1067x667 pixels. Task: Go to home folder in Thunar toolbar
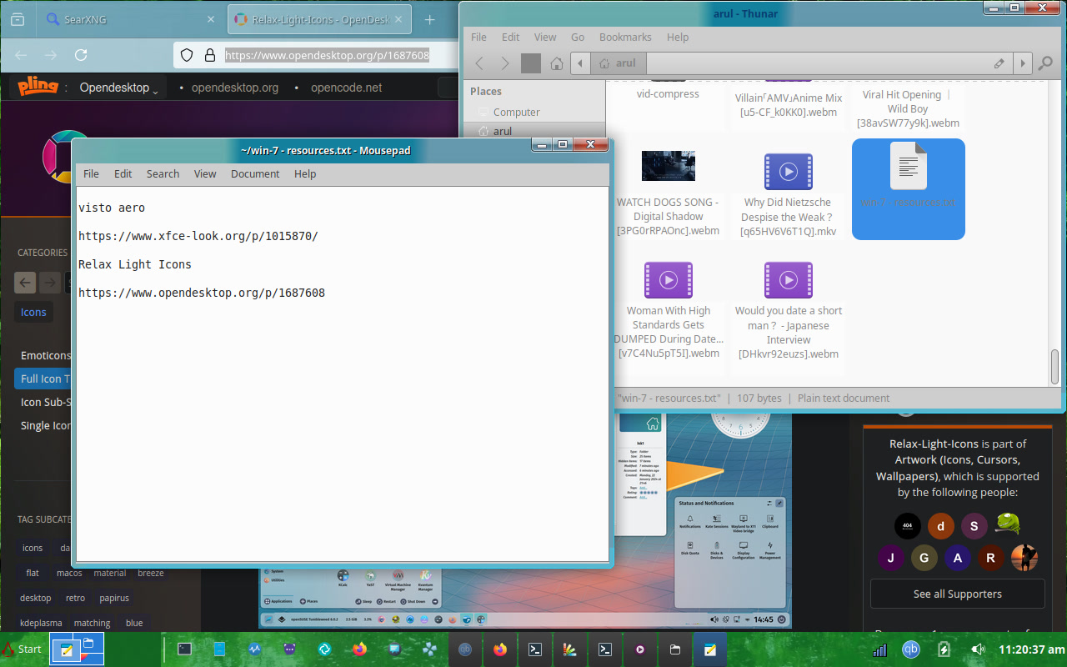[557, 63]
